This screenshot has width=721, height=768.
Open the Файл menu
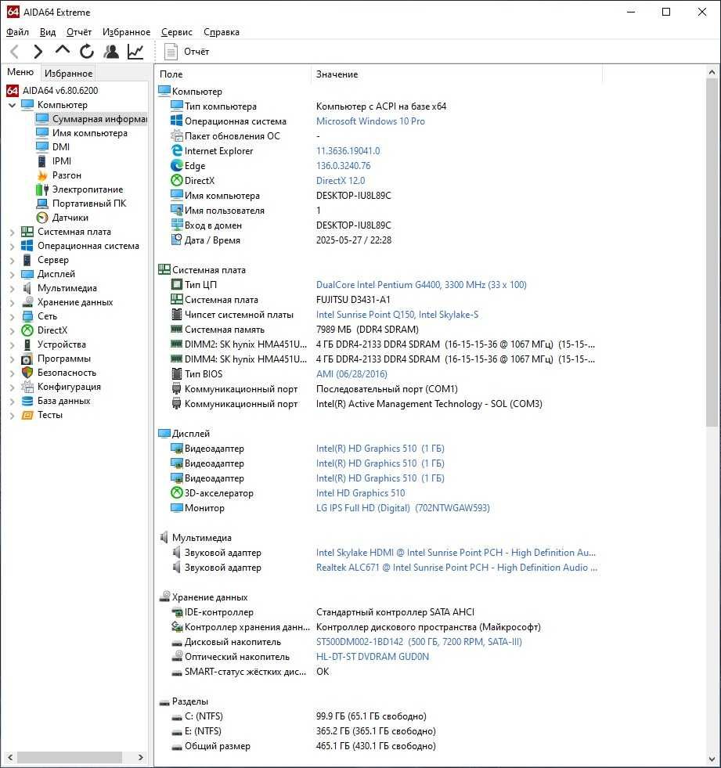18,32
